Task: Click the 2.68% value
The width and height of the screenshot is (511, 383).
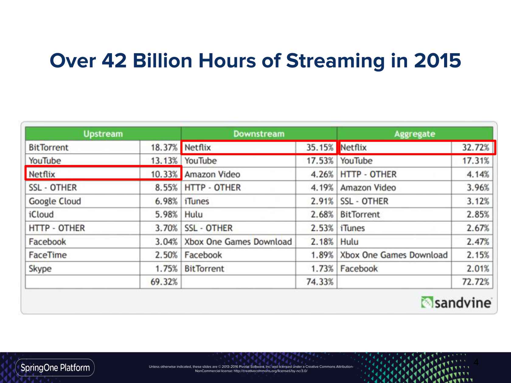Action: 322,215
